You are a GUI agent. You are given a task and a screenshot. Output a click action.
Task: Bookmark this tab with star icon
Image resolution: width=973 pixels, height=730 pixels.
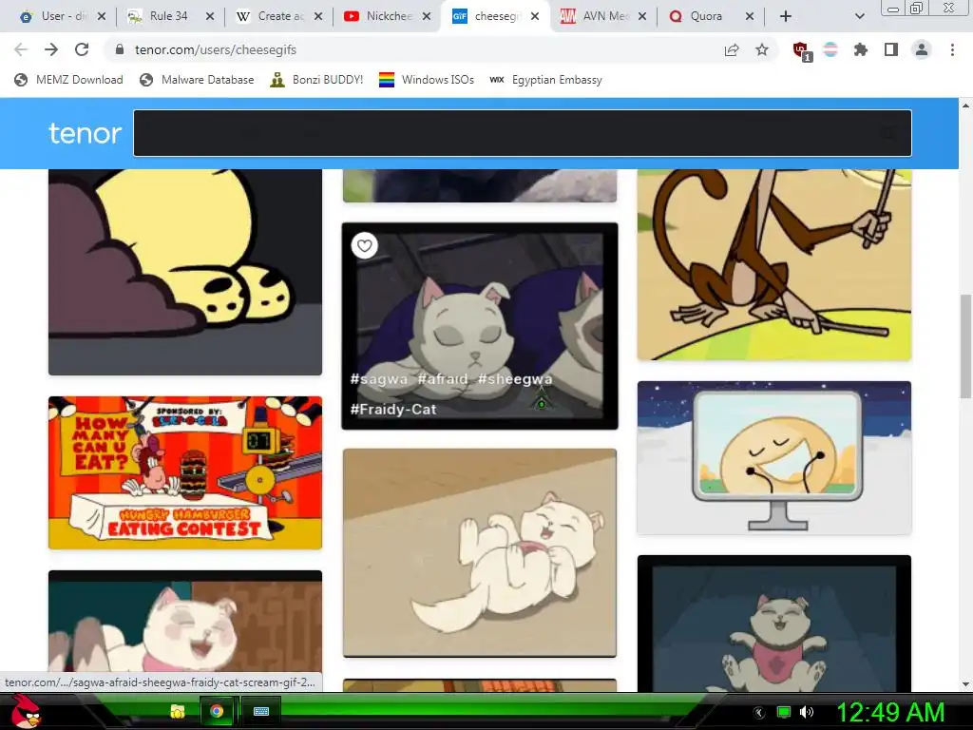(x=762, y=49)
